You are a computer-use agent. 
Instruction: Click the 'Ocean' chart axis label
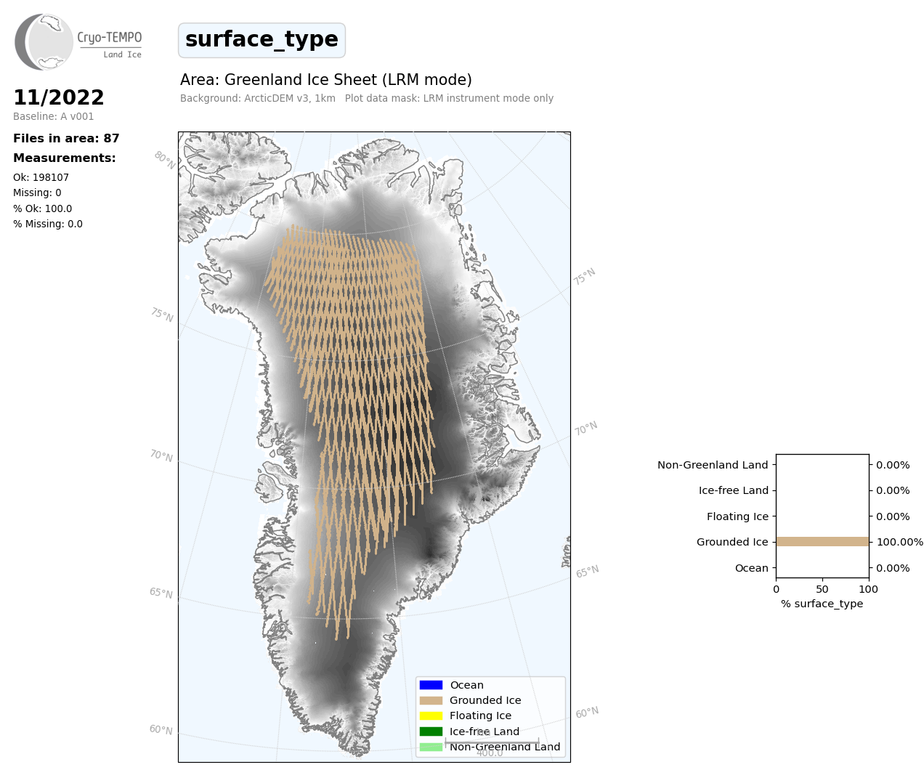click(752, 568)
